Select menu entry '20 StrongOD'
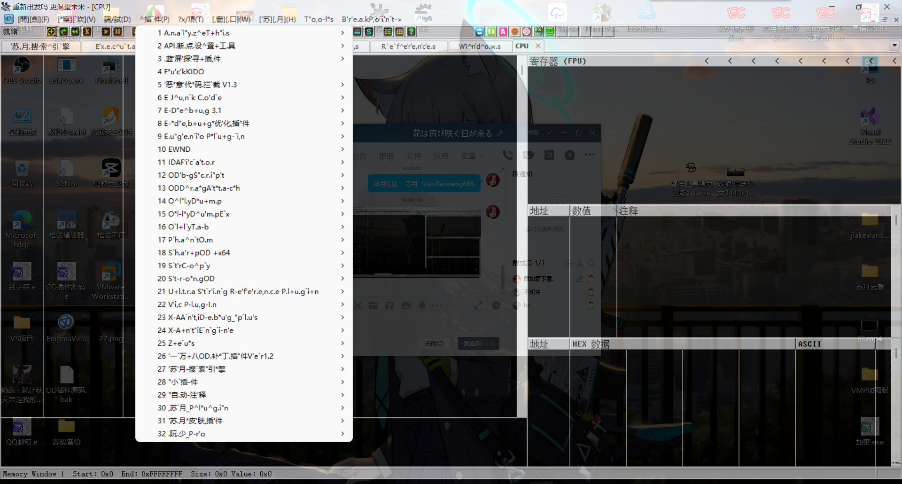The image size is (902, 484). pos(243,278)
